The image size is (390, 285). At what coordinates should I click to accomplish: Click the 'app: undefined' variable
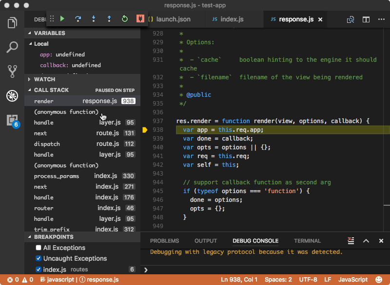62,54
